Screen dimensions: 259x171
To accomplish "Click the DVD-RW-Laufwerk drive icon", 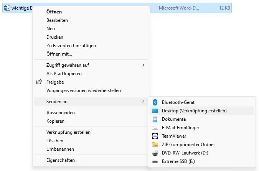I will pyautogui.click(x=155, y=153).
